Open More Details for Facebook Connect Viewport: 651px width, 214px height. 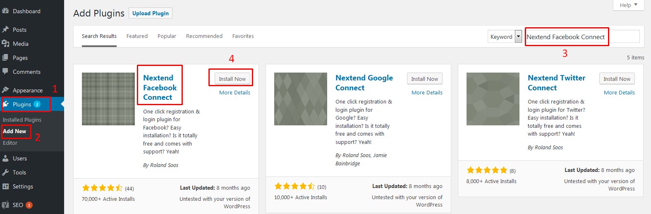tap(235, 93)
